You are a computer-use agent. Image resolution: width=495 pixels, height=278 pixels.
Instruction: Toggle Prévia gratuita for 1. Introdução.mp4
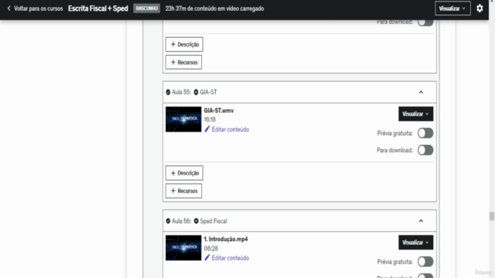click(x=425, y=262)
